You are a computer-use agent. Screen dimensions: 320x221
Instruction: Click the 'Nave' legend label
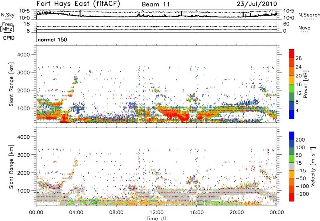click(x=304, y=28)
